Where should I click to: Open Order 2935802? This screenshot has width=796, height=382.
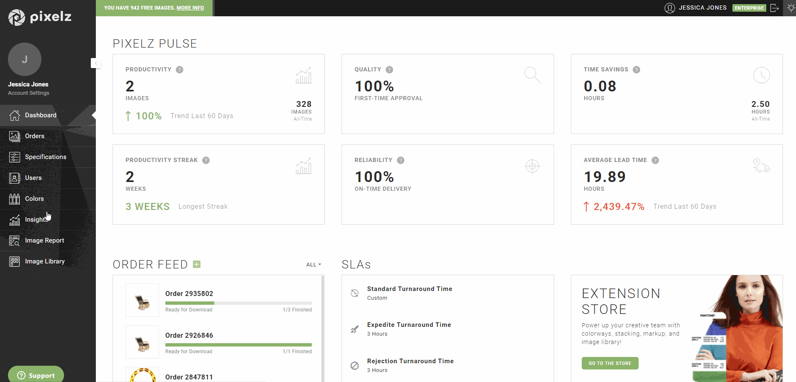click(189, 294)
